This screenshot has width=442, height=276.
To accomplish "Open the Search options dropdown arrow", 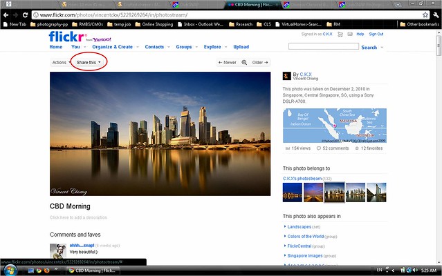I will (x=382, y=47).
